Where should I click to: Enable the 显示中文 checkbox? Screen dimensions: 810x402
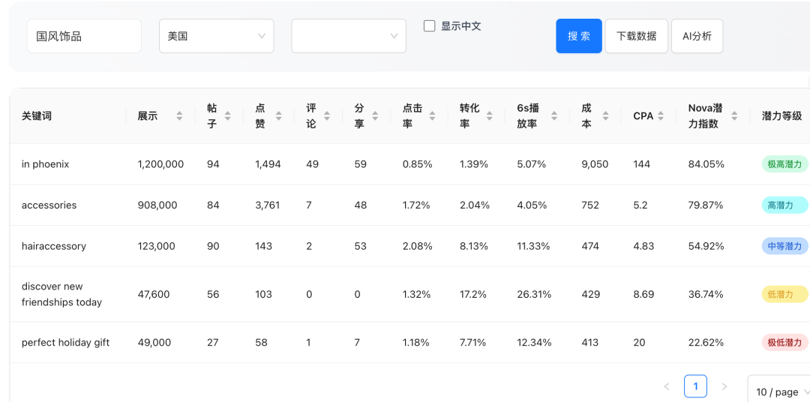430,26
